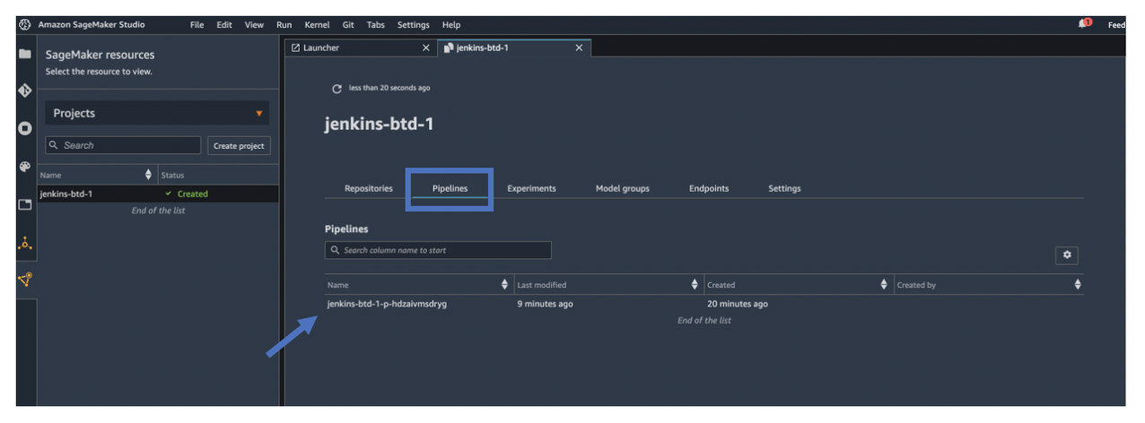
Task: Close the Launcher tab
Action: 426,47
